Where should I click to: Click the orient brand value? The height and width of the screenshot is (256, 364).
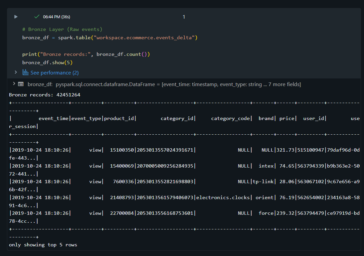[265, 197]
